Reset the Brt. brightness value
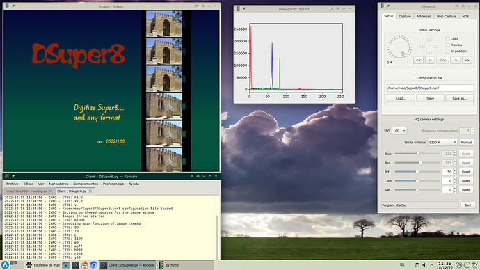 tap(466, 172)
